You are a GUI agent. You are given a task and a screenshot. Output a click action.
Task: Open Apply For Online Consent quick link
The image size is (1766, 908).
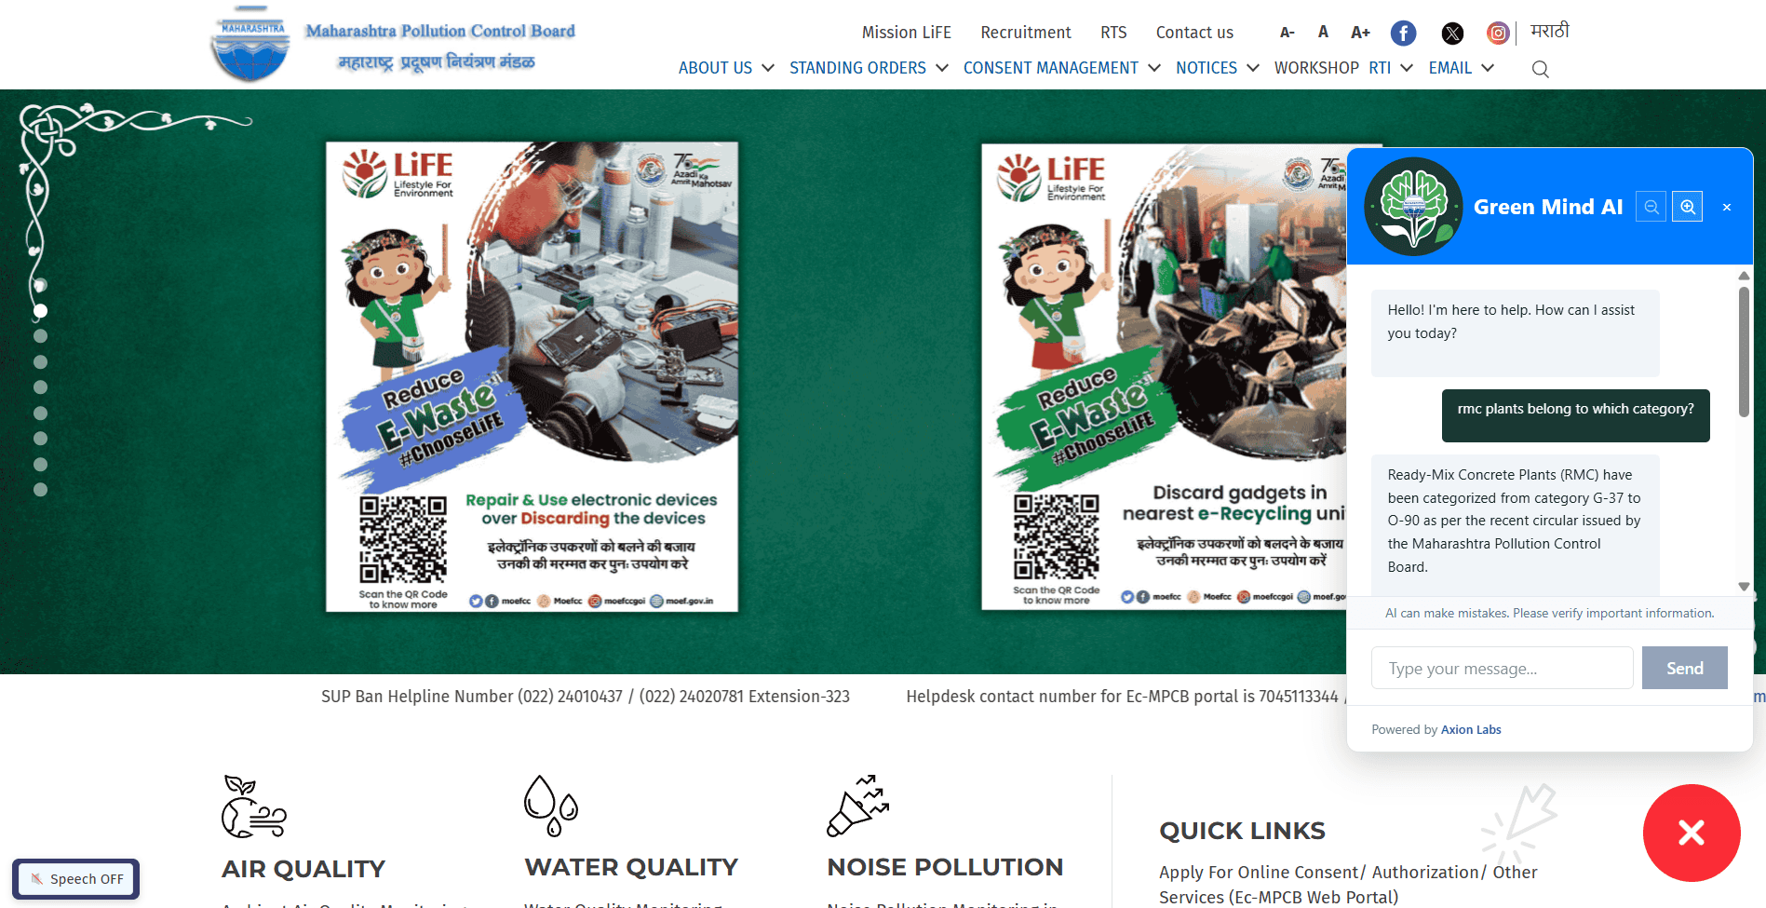(1347, 885)
